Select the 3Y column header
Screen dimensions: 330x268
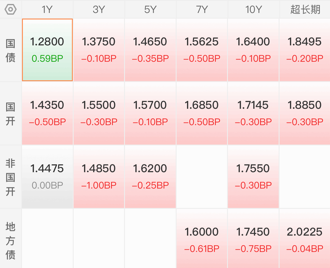[99, 10]
